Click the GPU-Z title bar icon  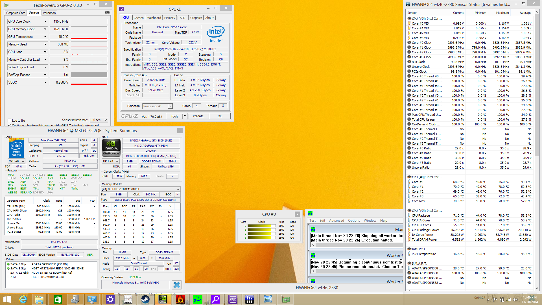click(x=6, y=5)
